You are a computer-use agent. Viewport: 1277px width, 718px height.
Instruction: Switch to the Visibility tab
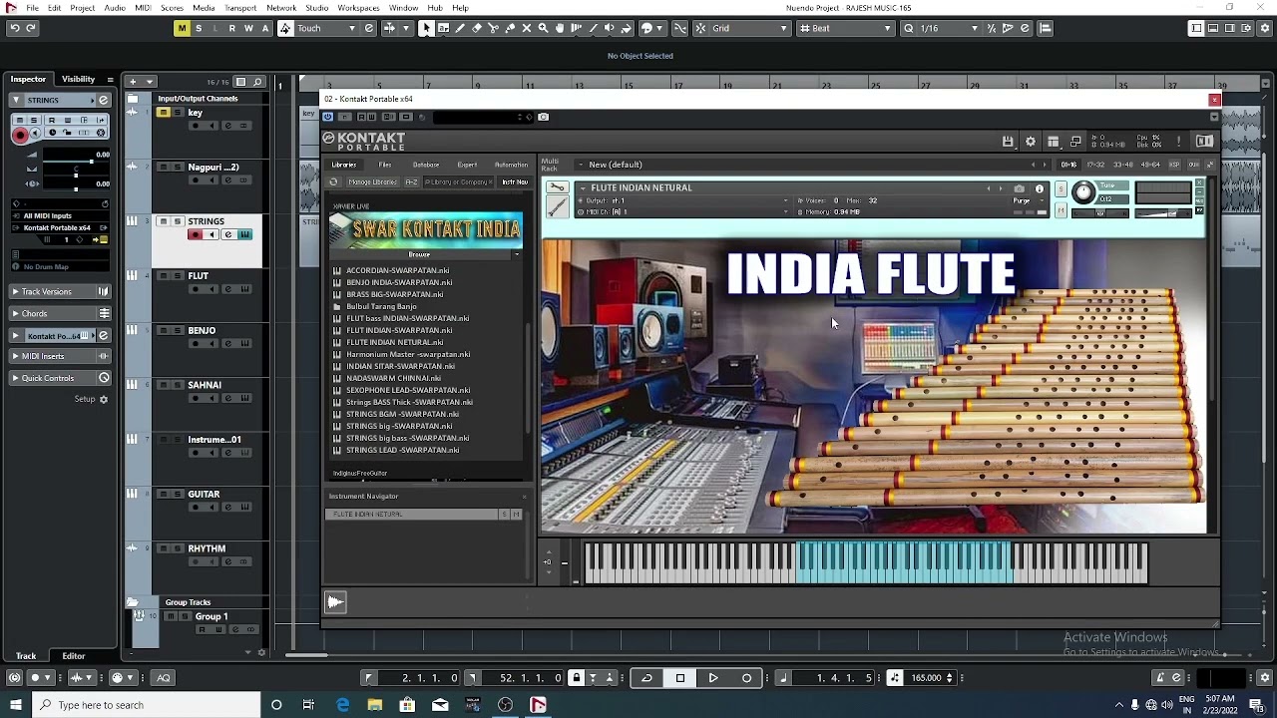coord(79,79)
